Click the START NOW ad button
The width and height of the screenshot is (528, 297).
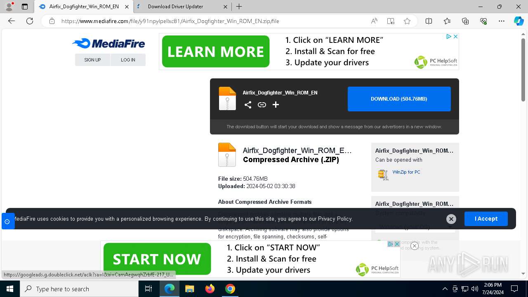(157, 259)
